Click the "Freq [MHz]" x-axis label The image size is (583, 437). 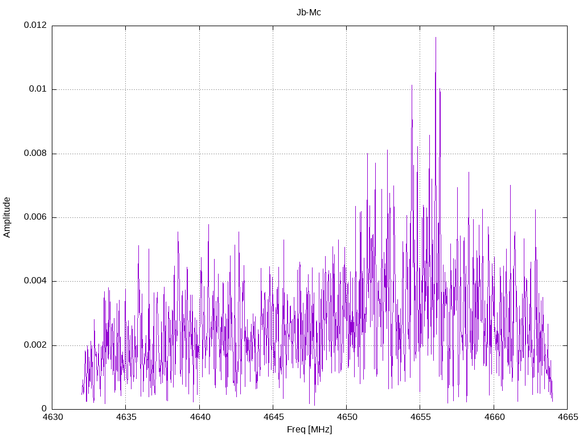(x=309, y=429)
